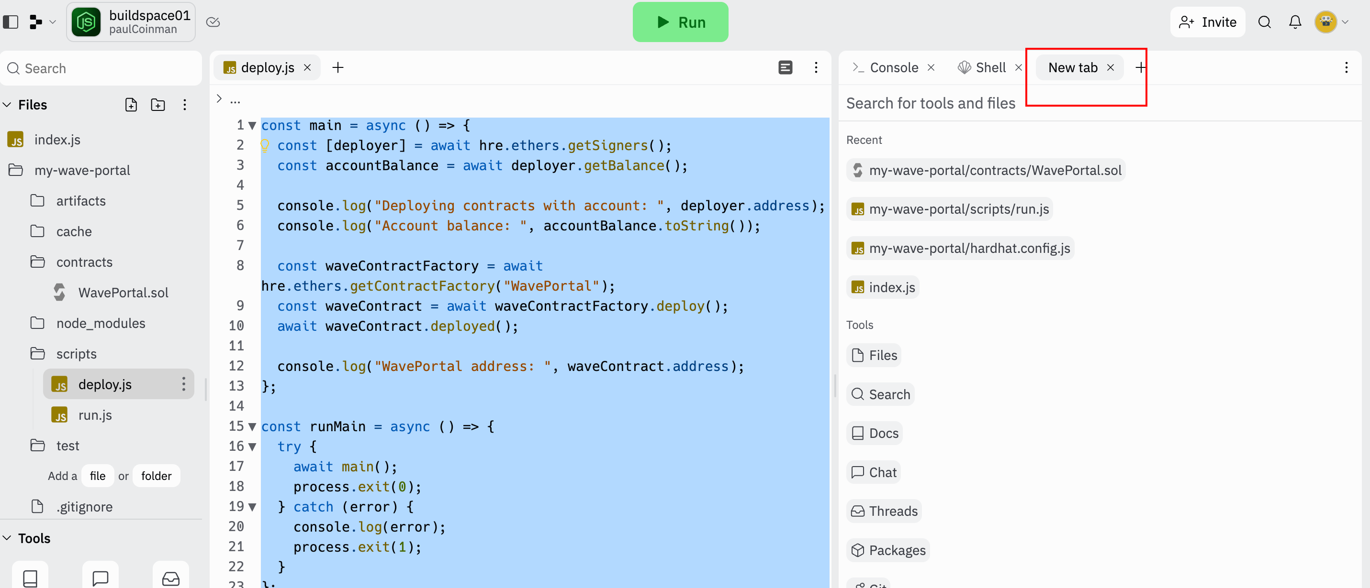
Task: Open notifications bell icon
Action: point(1295,22)
